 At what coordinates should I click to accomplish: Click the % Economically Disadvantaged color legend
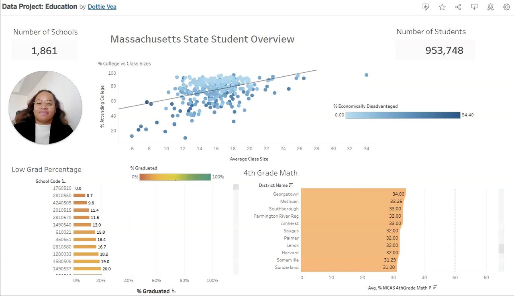coord(403,115)
